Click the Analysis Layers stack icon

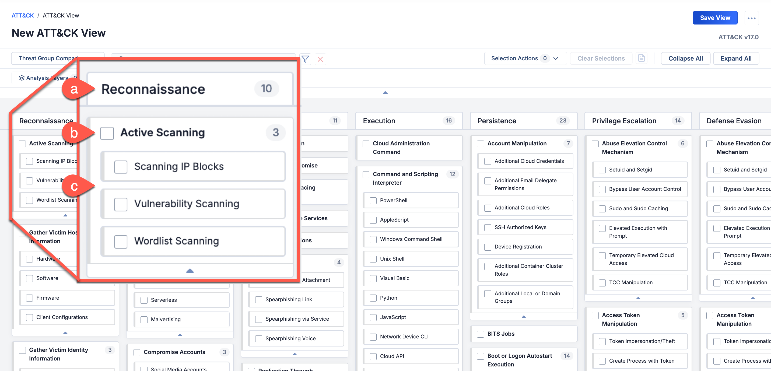[22, 78]
